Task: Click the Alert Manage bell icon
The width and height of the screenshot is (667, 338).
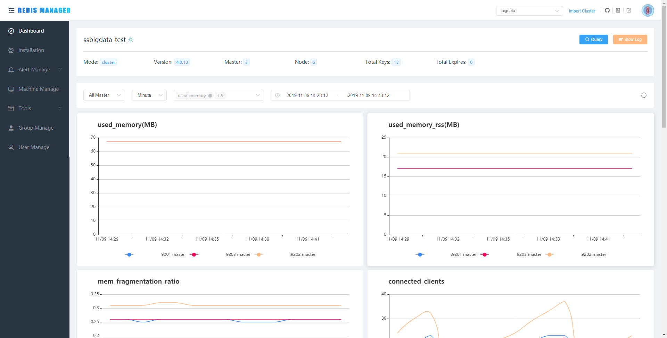Action: pyautogui.click(x=11, y=70)
